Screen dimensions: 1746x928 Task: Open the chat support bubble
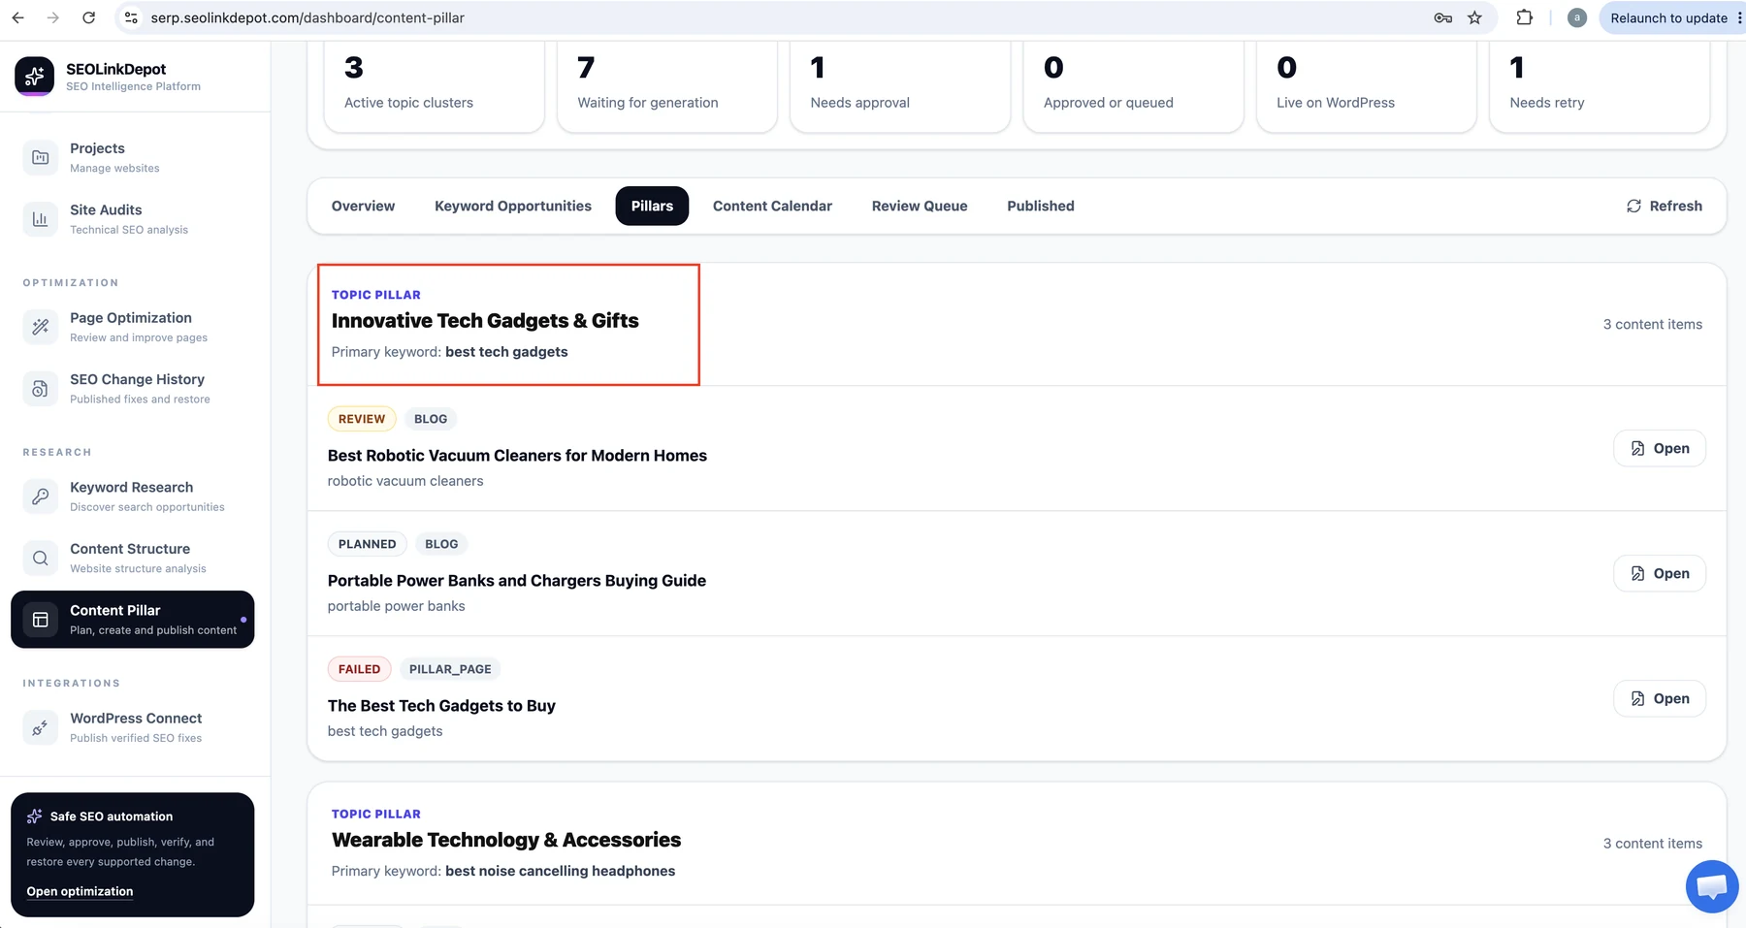pos(1712,886)
